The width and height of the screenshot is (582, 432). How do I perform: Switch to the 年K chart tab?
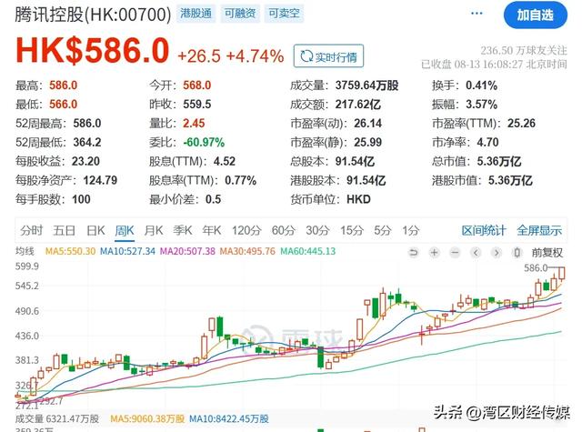(x=212, y=230)
